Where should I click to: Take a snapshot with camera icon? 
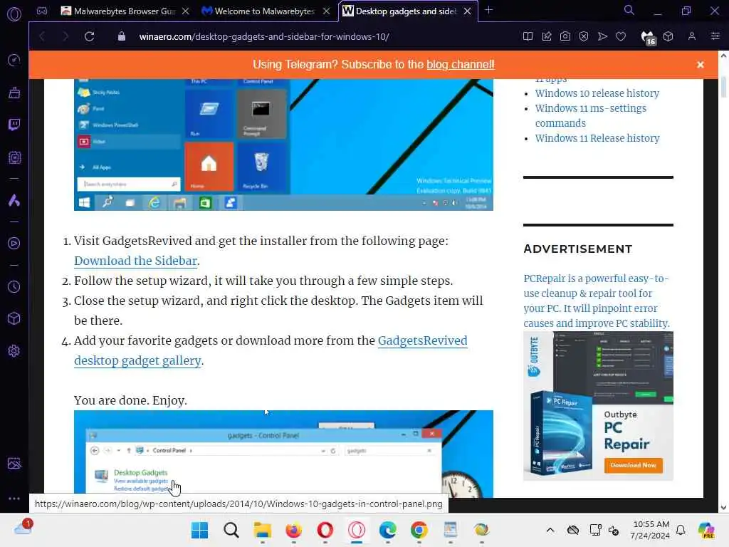tap(565, 36)
